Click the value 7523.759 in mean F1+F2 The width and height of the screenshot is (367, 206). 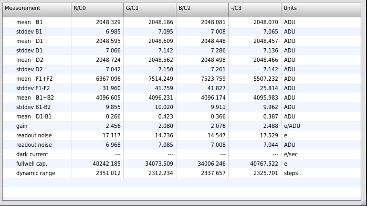213,79
